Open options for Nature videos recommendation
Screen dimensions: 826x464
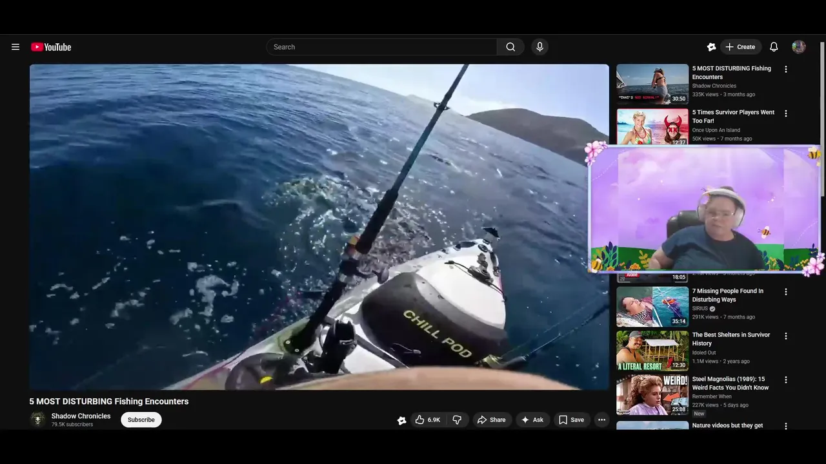[x=786, y=426]
